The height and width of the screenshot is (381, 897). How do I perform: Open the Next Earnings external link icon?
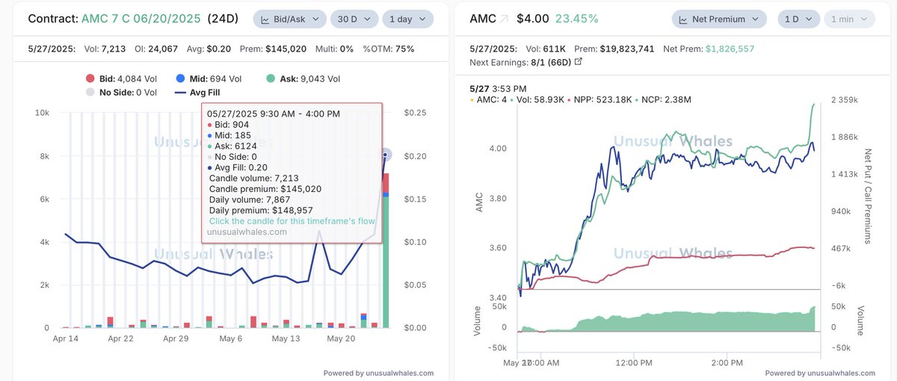point(578,62)
